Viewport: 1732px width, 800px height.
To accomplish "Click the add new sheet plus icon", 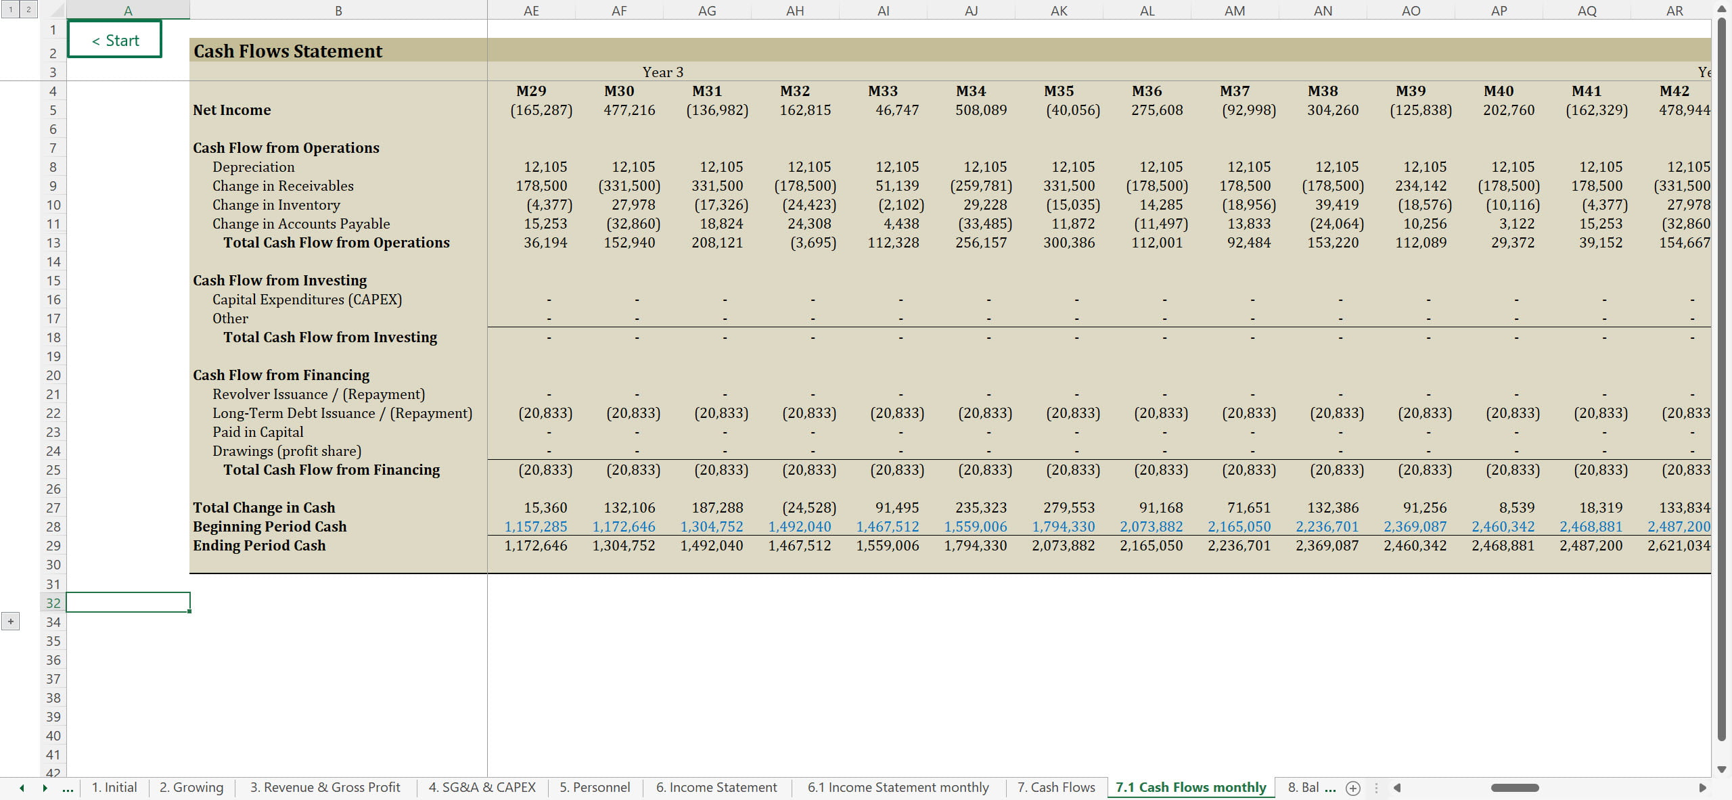I will pos(1352,788).
